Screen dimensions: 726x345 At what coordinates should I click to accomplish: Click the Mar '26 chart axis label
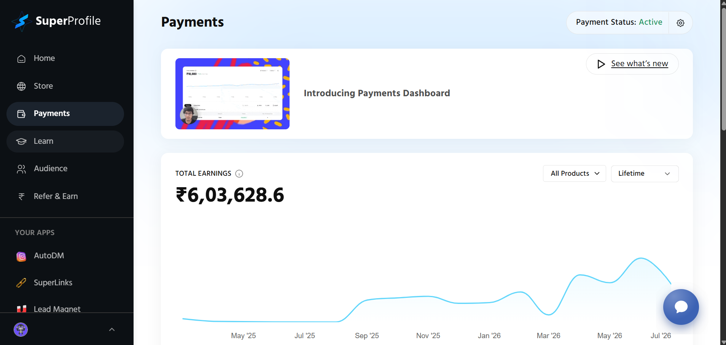(x=548, y=335)
